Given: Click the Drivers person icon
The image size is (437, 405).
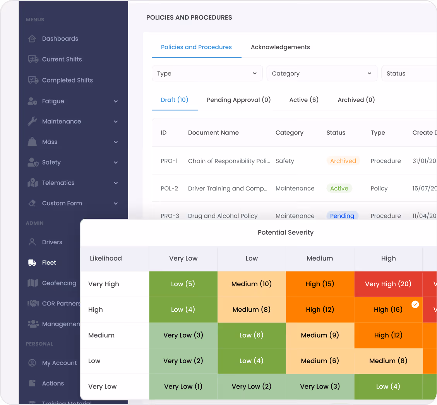Looking at the screenshot, I should click(x=33, y=242).
